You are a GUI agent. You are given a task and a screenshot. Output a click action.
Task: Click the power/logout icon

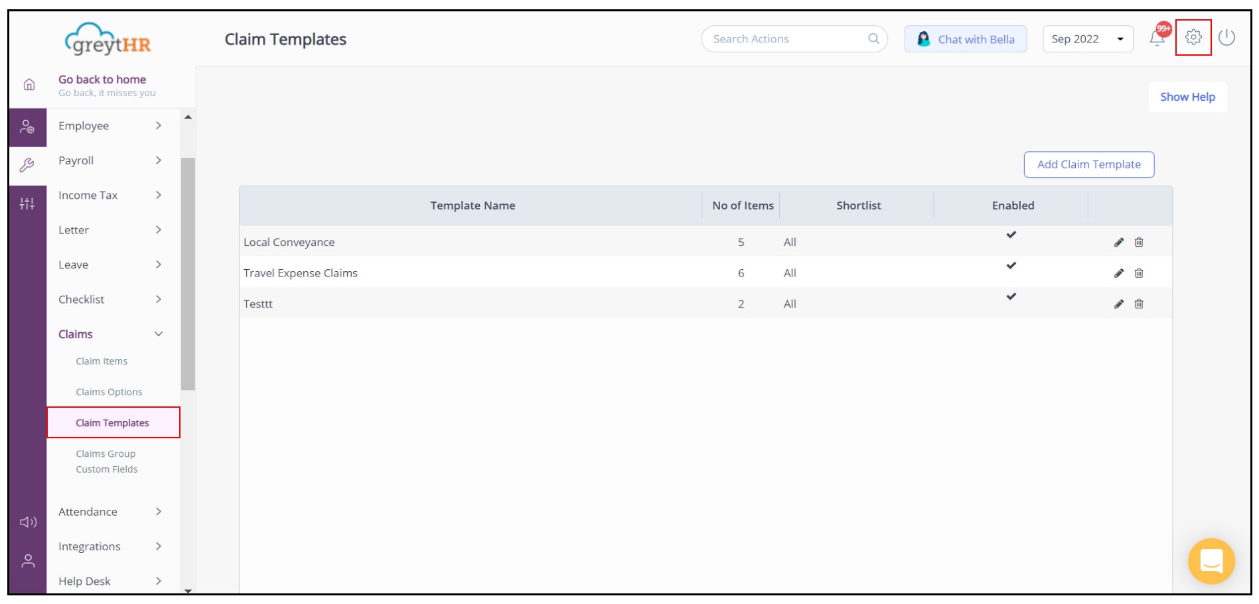point(1227,38)
